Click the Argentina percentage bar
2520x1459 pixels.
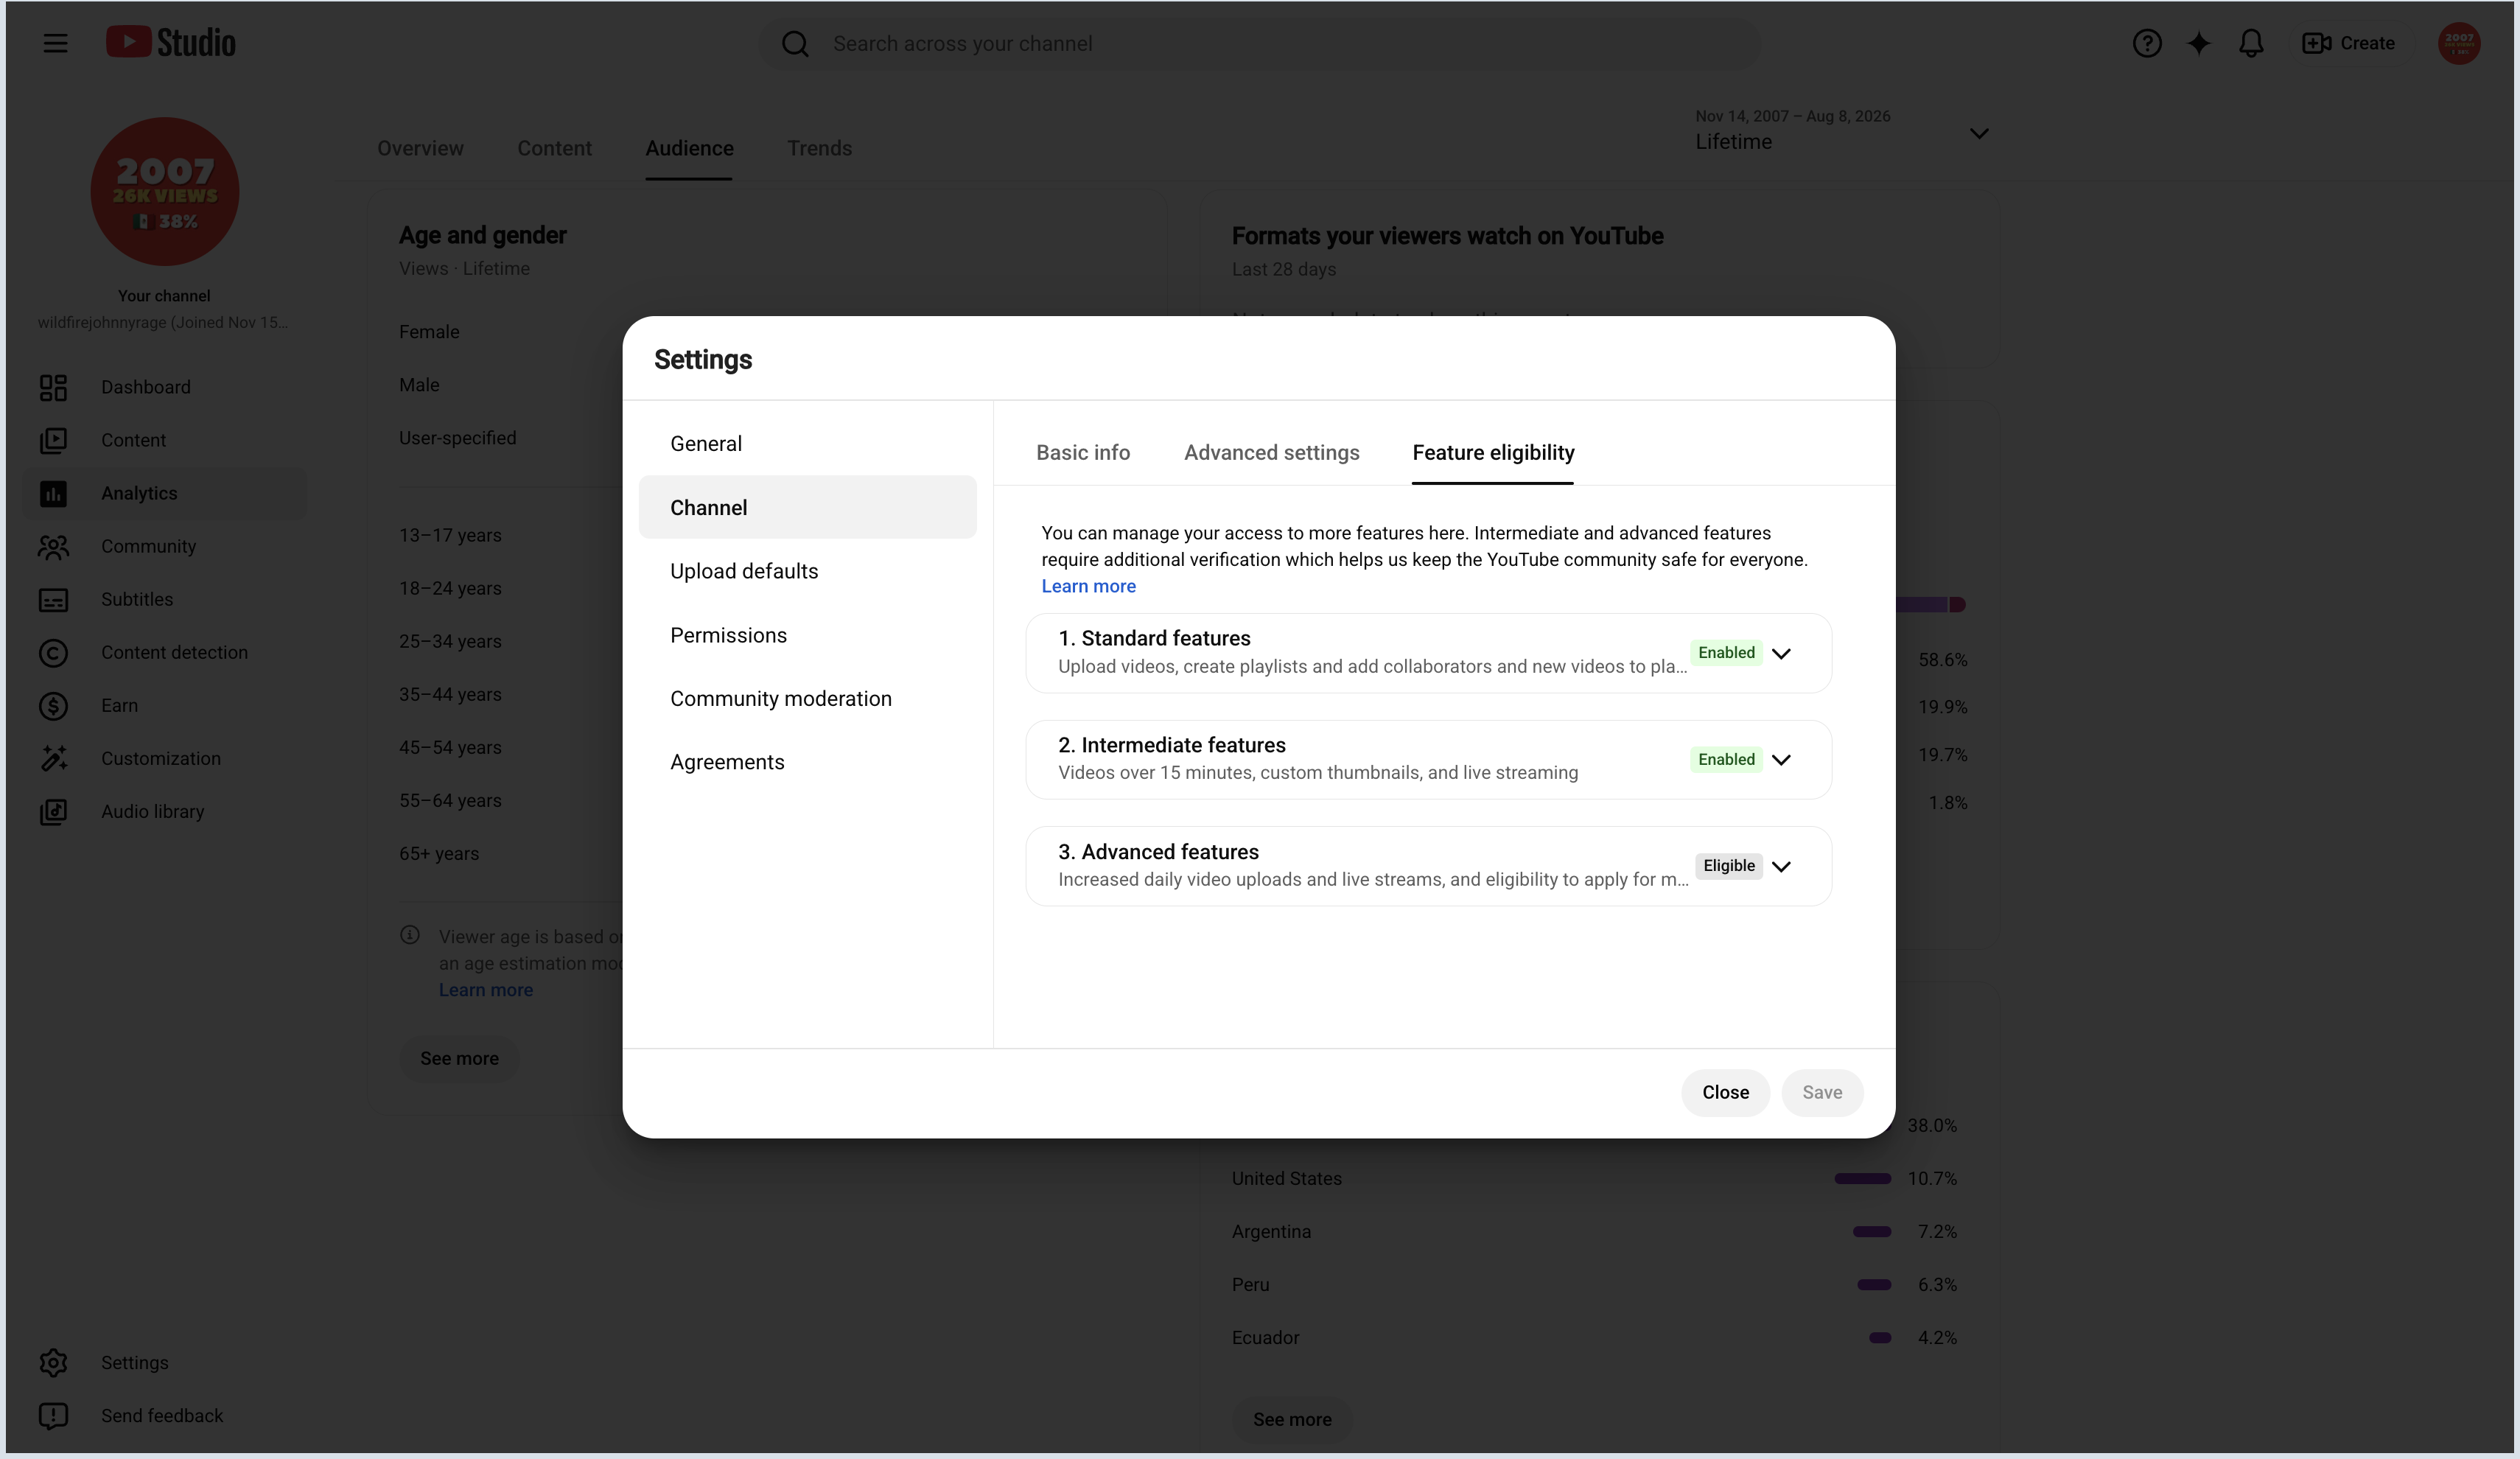pos(1871,1231)
